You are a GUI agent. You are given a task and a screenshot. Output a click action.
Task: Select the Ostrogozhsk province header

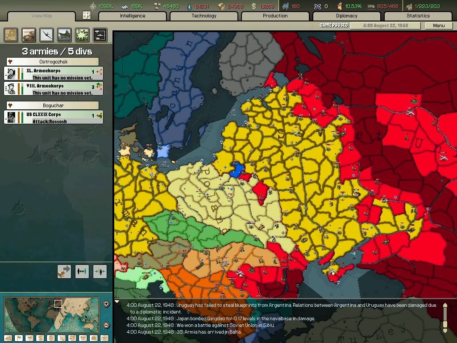[x=53, y=62]
